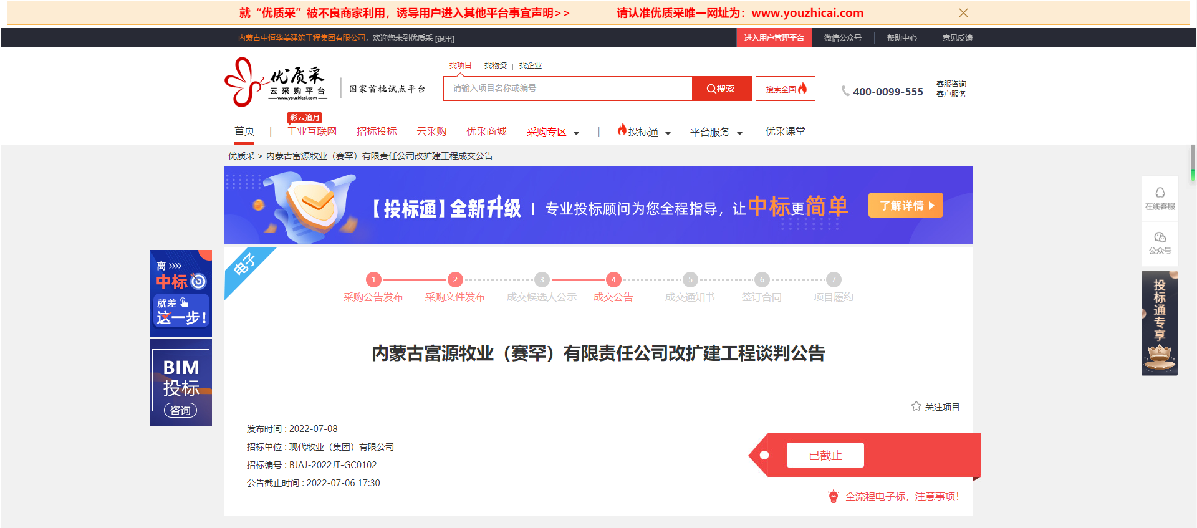This screenshot has height=528, width=1197.
Task: Select the 找企业 search type
Action: 531,65
